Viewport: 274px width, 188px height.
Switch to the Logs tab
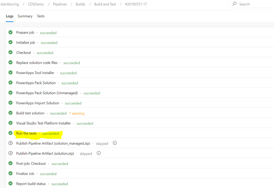click(x=10, y=16)
